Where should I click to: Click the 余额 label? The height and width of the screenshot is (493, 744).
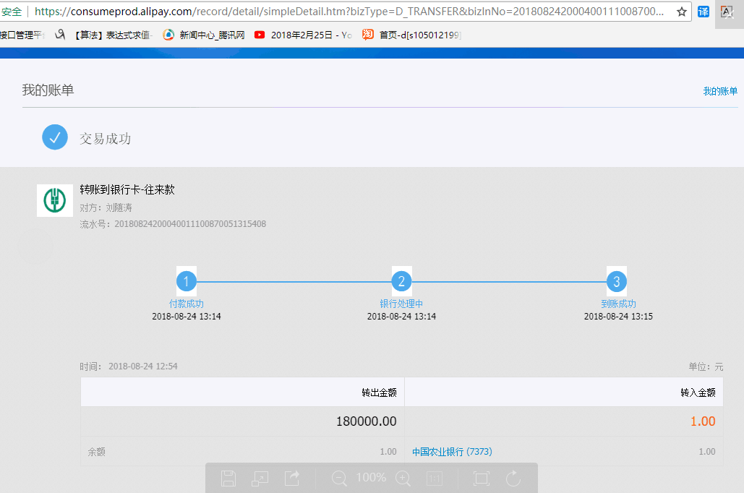click(x=96, y=452)
